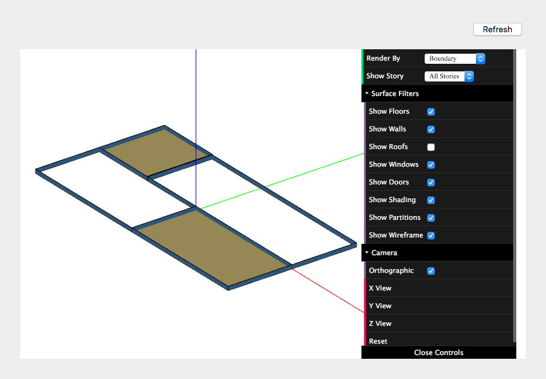Disable the Show Walls filter
546x379 pixels.
point(430,129)
